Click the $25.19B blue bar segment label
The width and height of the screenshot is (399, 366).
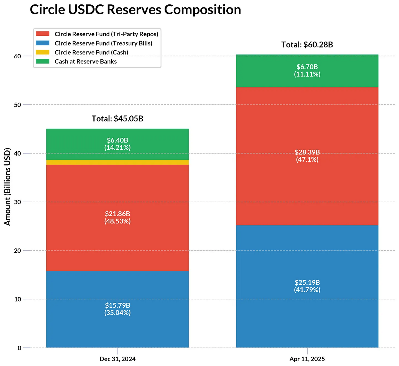pyautogui.click(x=307, y=282)
